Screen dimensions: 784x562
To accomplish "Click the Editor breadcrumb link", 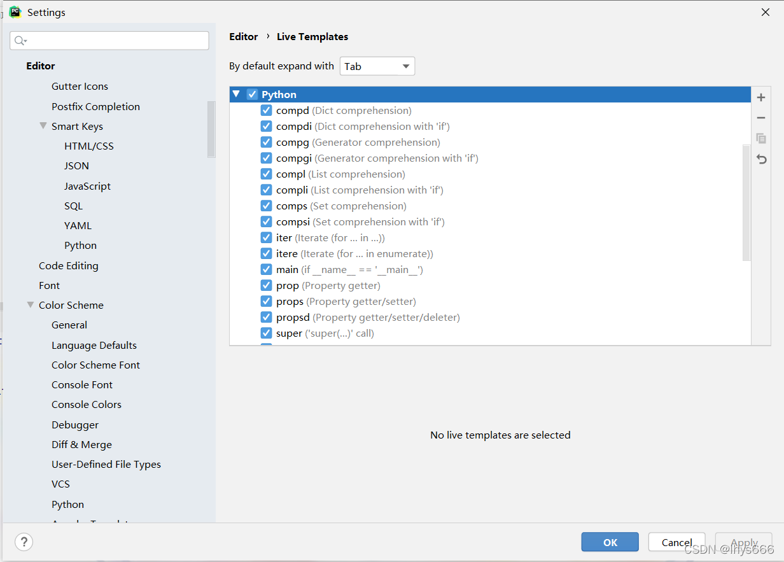I will click(244, 36).
